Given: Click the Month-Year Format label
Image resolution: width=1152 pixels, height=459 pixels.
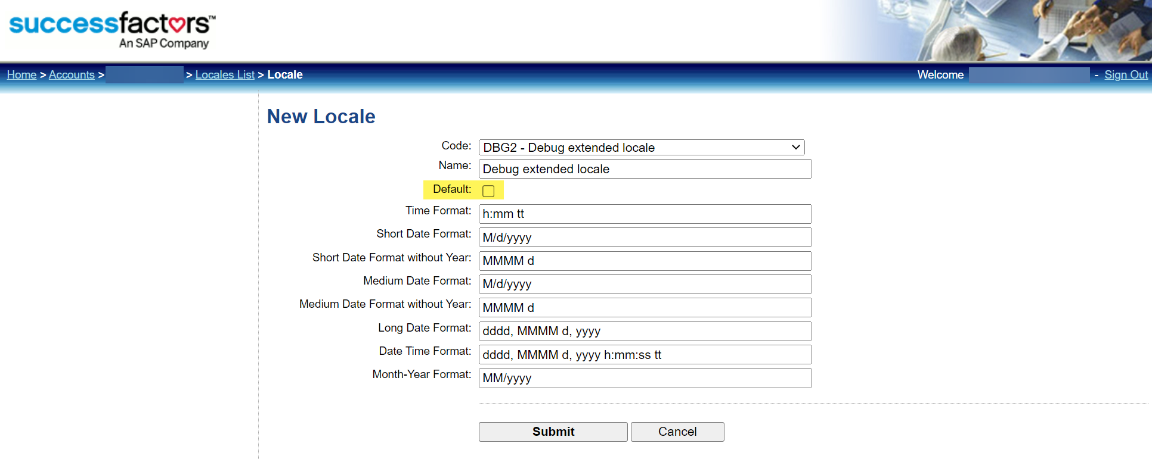Looking at the screenshot, I should [x=422, y=374].
